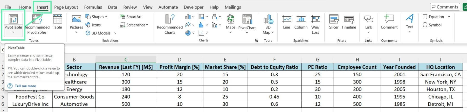Expand the PivotChart dropdown arrow
Viewport: 467px width, 112px height.
point(247,33)
